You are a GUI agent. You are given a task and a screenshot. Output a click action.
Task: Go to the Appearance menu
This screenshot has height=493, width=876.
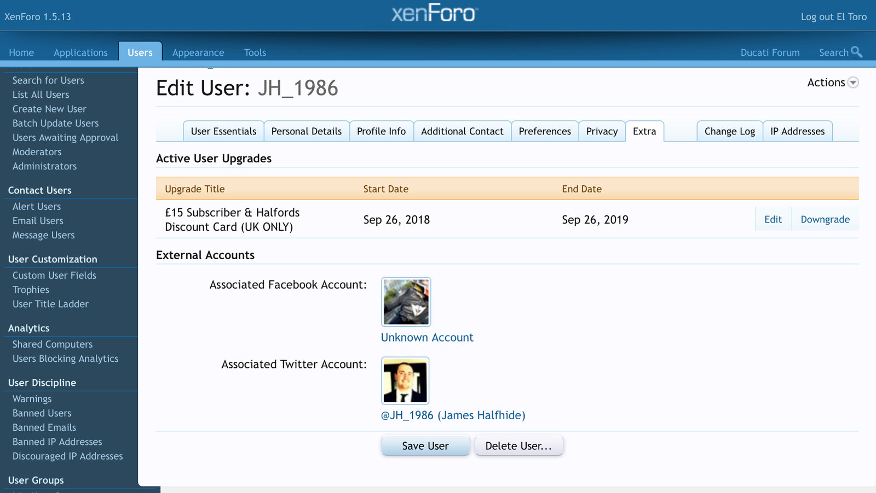coord(198,52)
